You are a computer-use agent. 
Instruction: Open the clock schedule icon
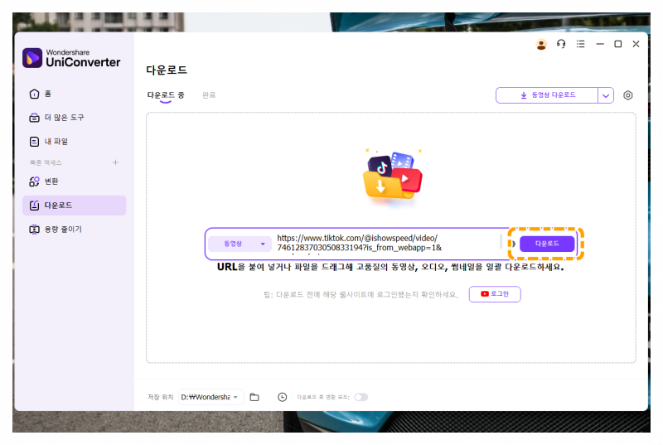(x=282, y=397)
